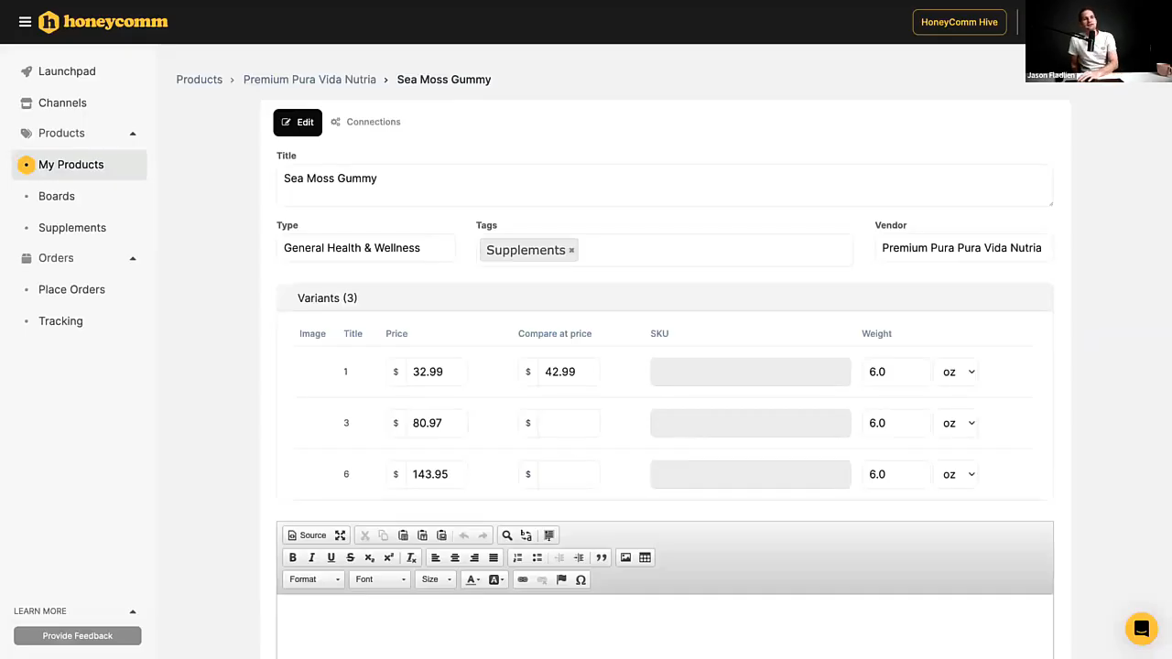Open Supplements in the sidebar
This screenshot has height=659, width=1172.
(x=72, y=227)
